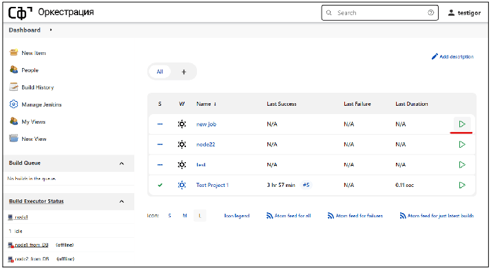Open the Build Executor Status heading link
Viewport: 491px width, 268px height.
[36, 201]
